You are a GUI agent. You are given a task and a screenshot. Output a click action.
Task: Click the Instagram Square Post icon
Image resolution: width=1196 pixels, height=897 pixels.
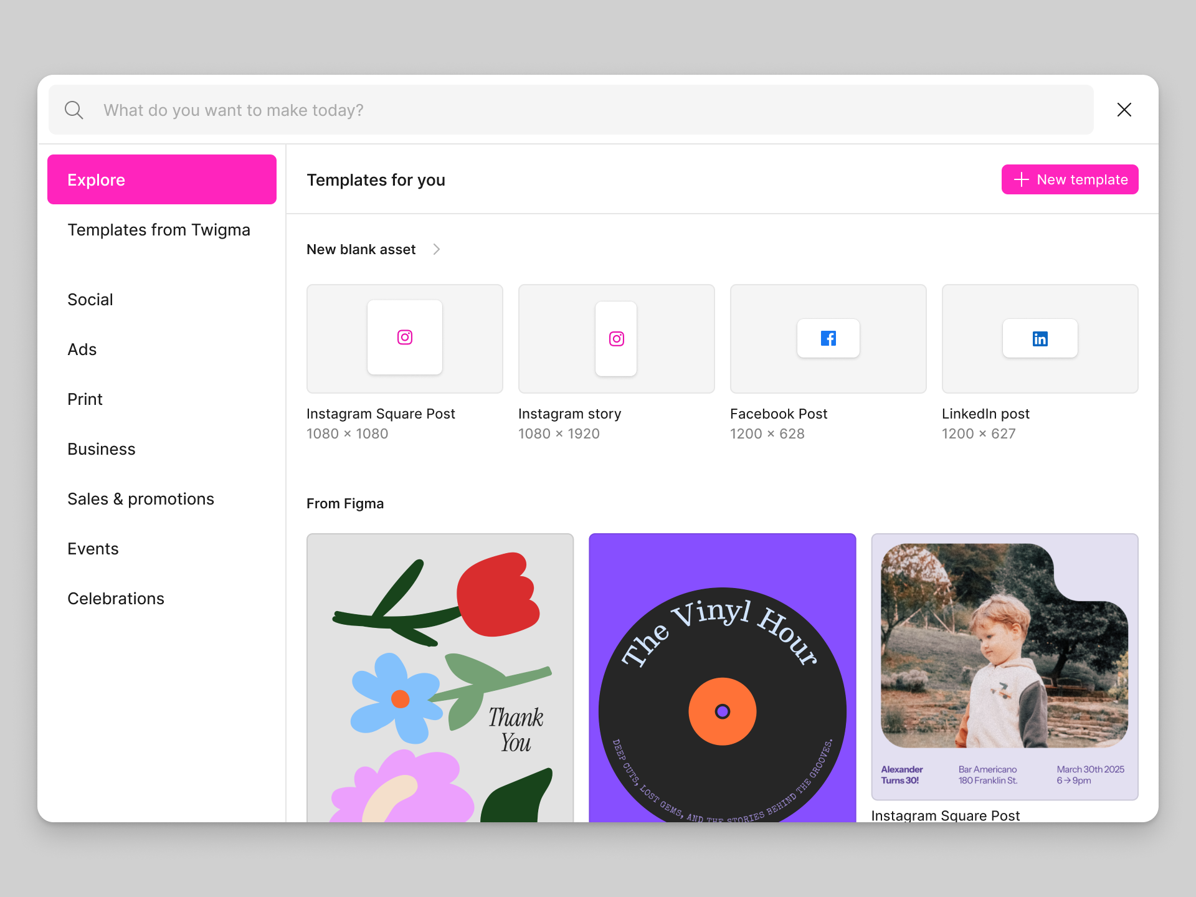404,338
